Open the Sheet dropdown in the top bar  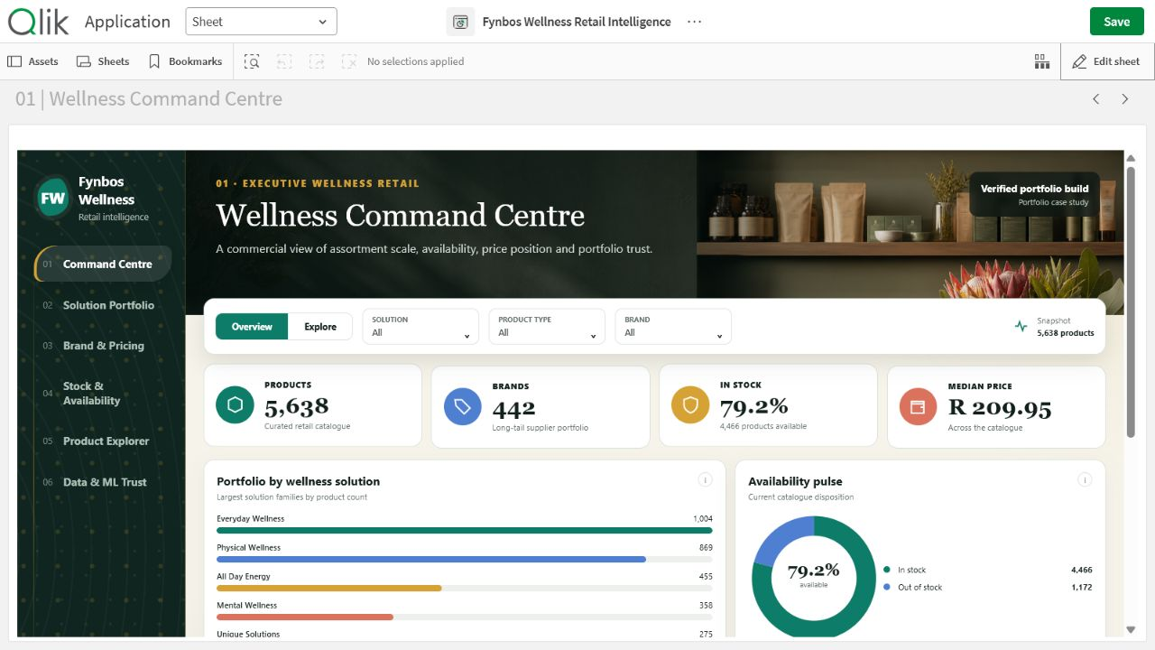[261, 22]
